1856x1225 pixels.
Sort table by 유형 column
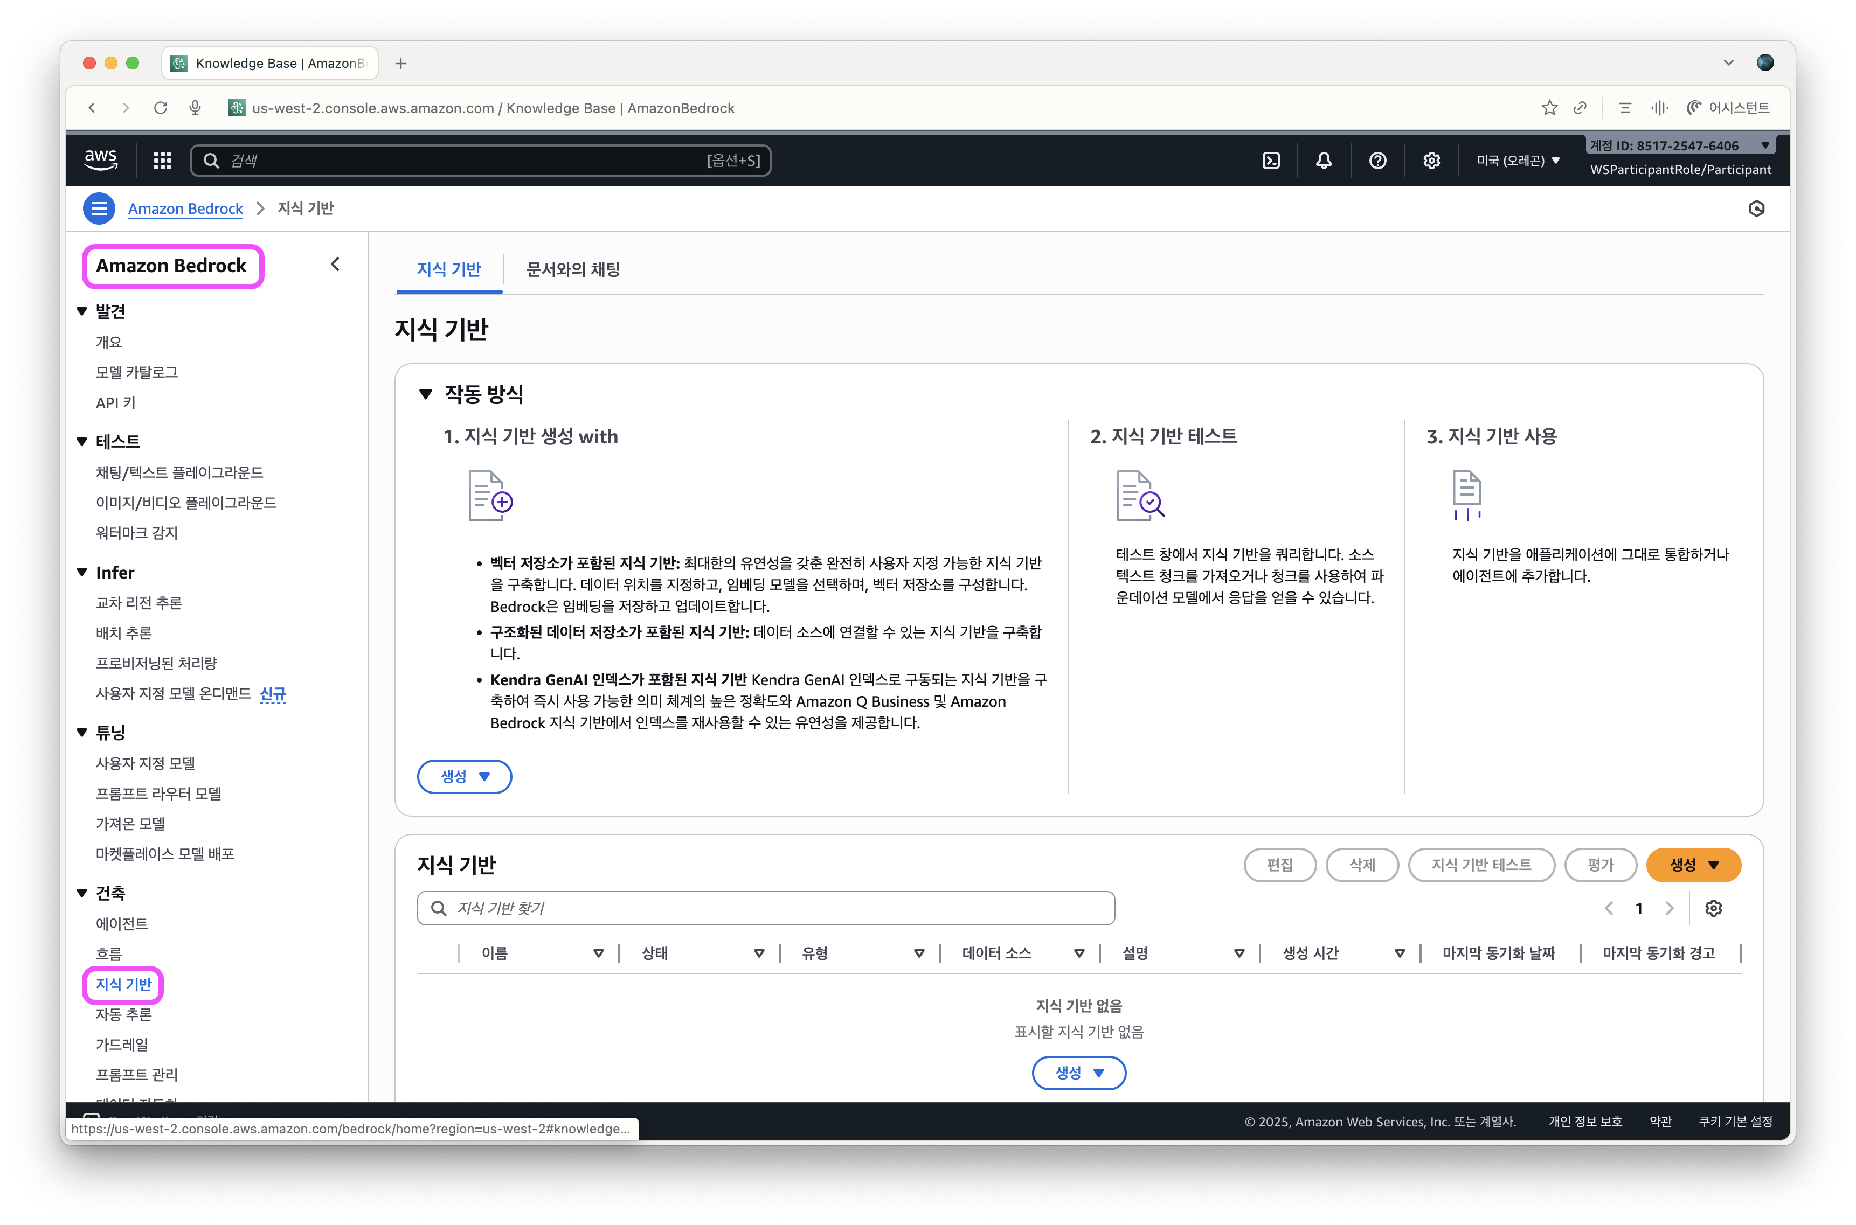pyautogui.click(x=919, y=953)
